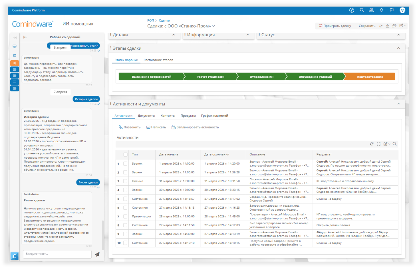Tick the checkbox for row 7 Презентация
417x268 pixels.
125,217
